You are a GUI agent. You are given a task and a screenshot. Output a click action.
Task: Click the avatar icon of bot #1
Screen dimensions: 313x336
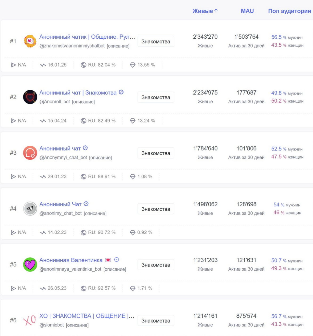(x=30, y=41)
